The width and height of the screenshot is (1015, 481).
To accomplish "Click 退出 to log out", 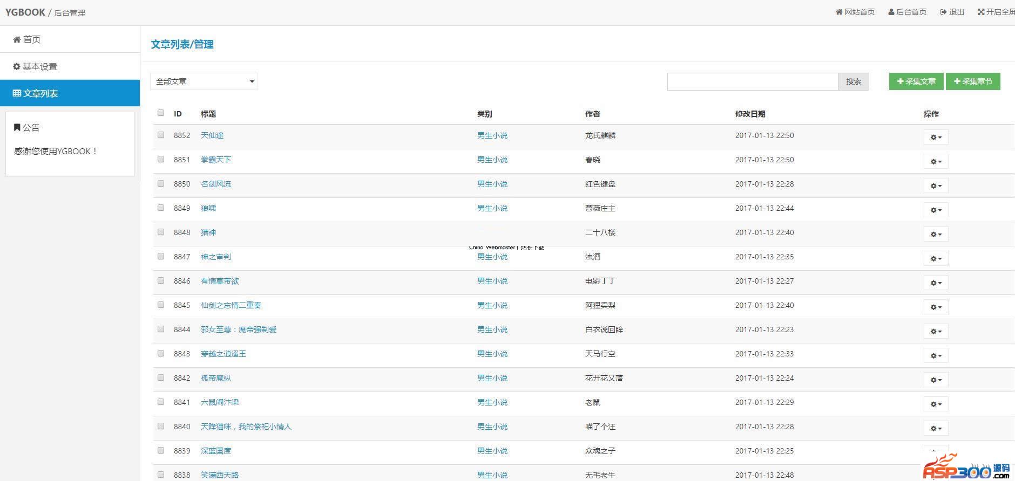I will [952, 12].
